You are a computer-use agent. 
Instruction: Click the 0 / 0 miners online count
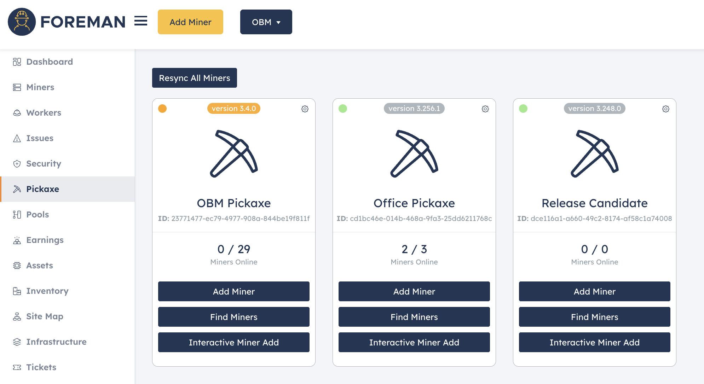595,249
